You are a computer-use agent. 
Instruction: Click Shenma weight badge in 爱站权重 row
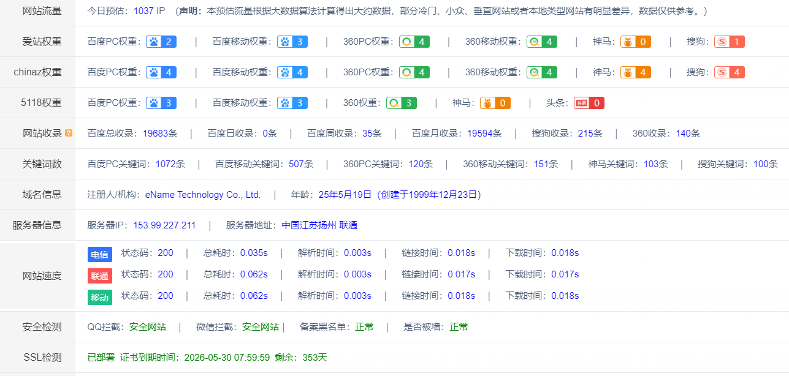click(636, 42)
